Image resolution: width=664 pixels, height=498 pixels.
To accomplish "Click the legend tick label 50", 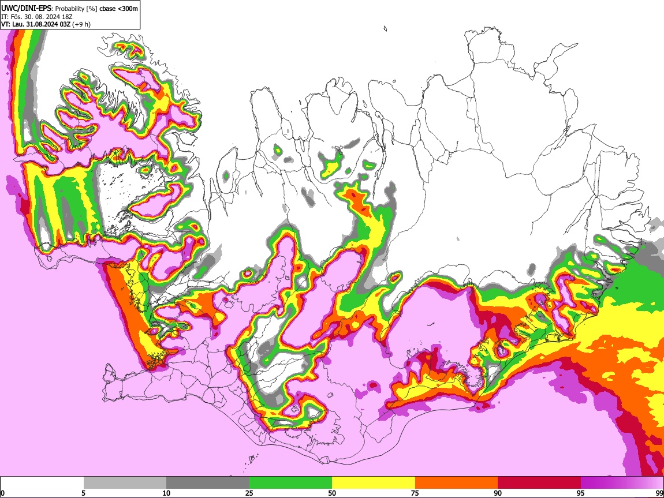I will click(x=332, y=493).
